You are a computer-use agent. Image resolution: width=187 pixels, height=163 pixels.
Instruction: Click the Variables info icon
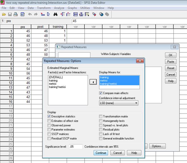48,15
